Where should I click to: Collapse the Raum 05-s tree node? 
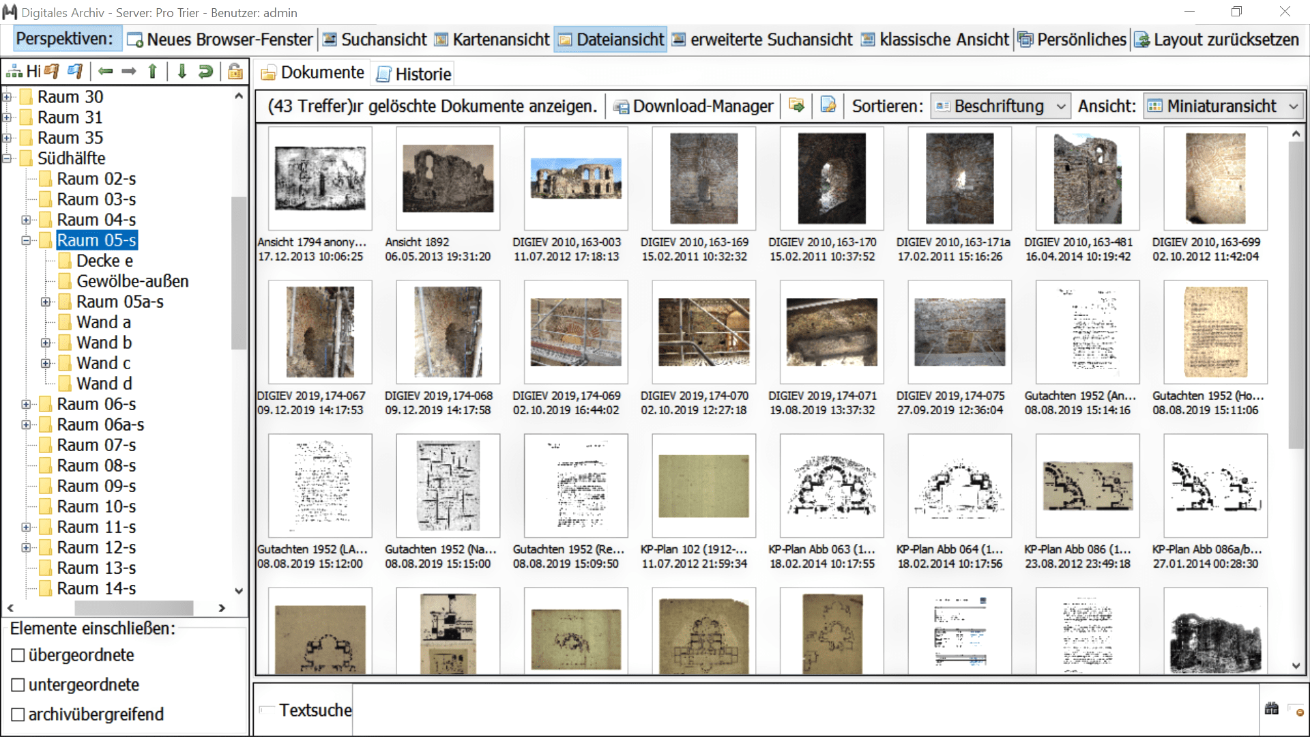click(x=27, y=240)
